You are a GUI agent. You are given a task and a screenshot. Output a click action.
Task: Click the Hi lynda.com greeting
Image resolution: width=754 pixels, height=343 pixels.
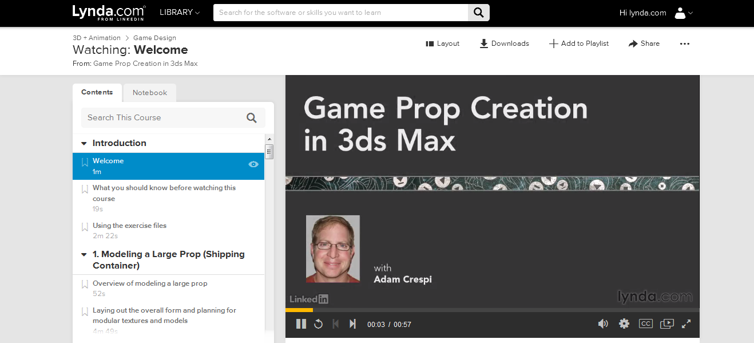point(642,13)
